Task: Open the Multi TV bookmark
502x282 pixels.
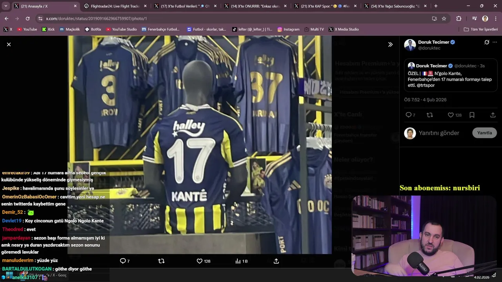Action: tap(314, 29)
